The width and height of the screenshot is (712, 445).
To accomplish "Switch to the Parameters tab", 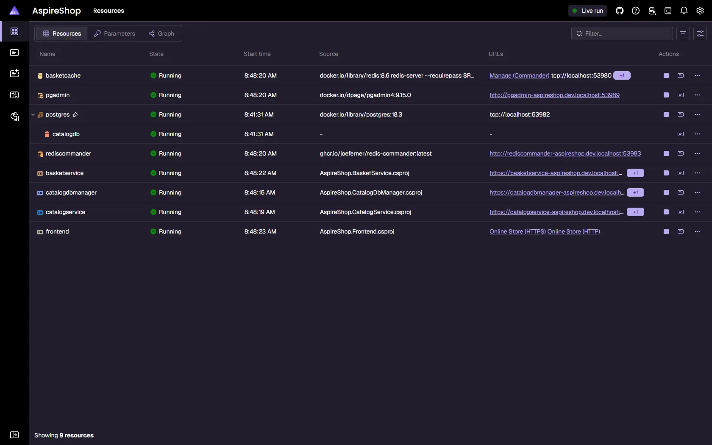I will pos(114,33).
